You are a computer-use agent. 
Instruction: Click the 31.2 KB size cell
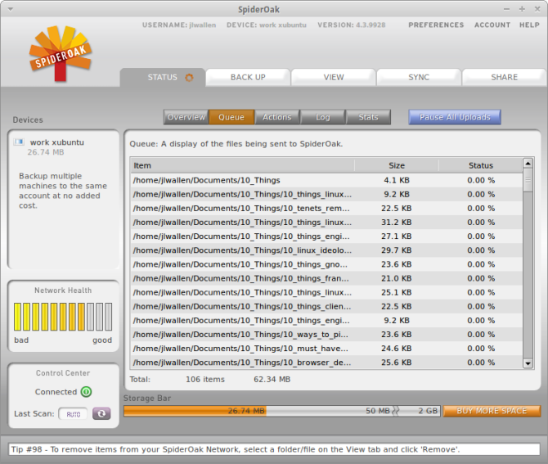[397, 223]
